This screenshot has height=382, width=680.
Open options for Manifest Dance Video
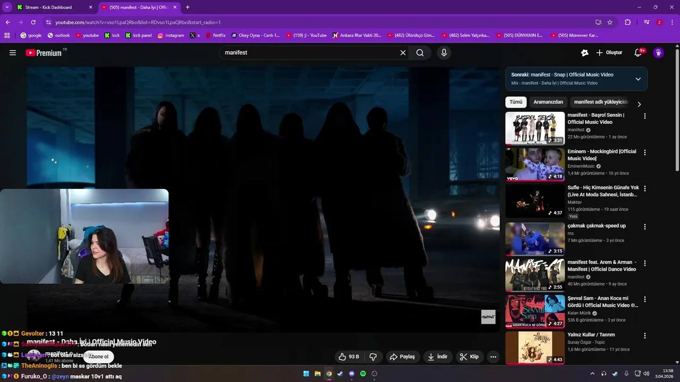click(645, 263)
